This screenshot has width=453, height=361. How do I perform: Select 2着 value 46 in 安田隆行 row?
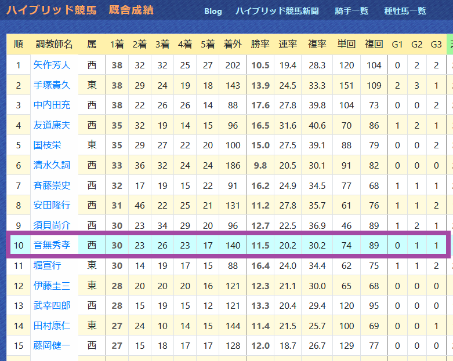[140, 206]
